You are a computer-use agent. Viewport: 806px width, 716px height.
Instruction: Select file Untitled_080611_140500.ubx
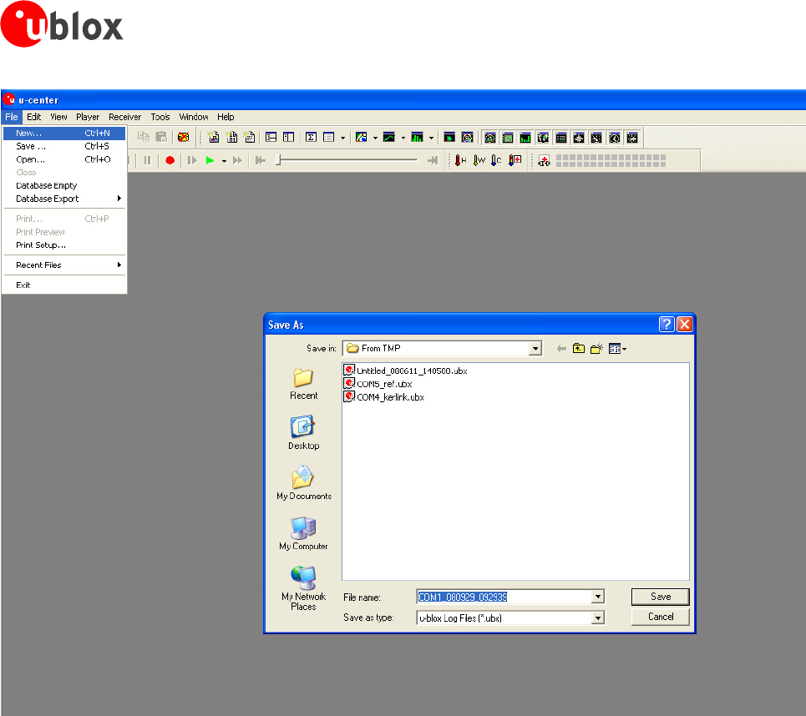[406, 371]
